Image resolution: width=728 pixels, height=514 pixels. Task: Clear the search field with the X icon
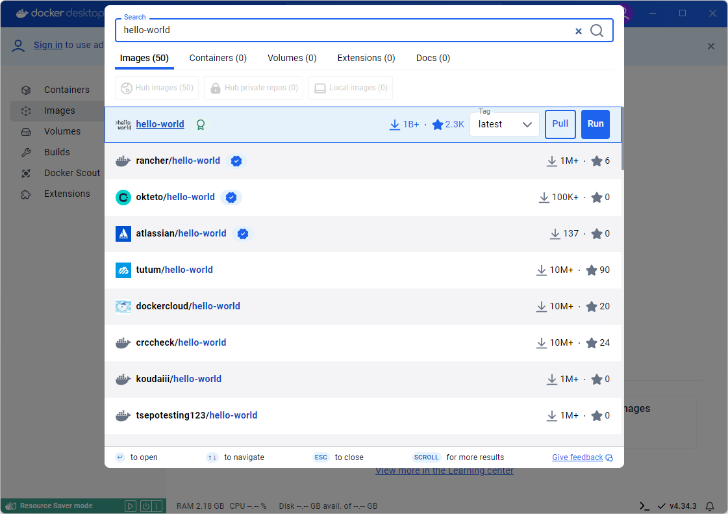[579, 31]
